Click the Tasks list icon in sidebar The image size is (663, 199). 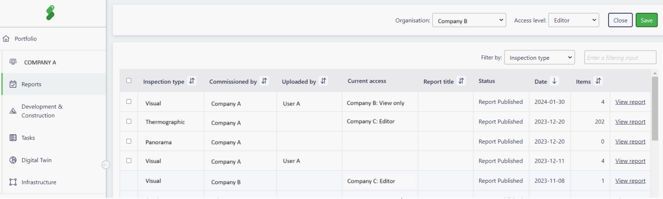(x=13, y=138)
